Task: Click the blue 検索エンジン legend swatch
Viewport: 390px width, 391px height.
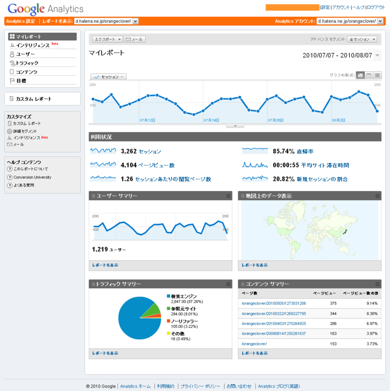Action: pyautogui.click(x=169, y=296)
